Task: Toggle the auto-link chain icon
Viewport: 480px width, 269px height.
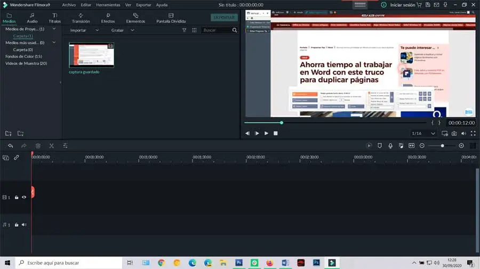Action: [16, 158]
